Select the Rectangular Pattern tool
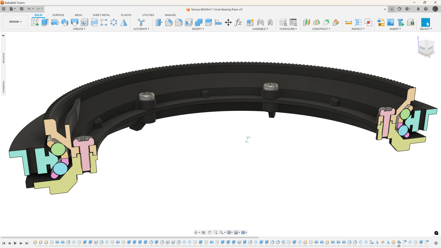This screenshot has width=441, height=248. (104, 22)
